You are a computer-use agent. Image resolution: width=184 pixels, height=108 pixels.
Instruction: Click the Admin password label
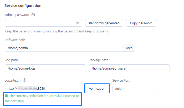pyautogui.click(x=17, y=15)
